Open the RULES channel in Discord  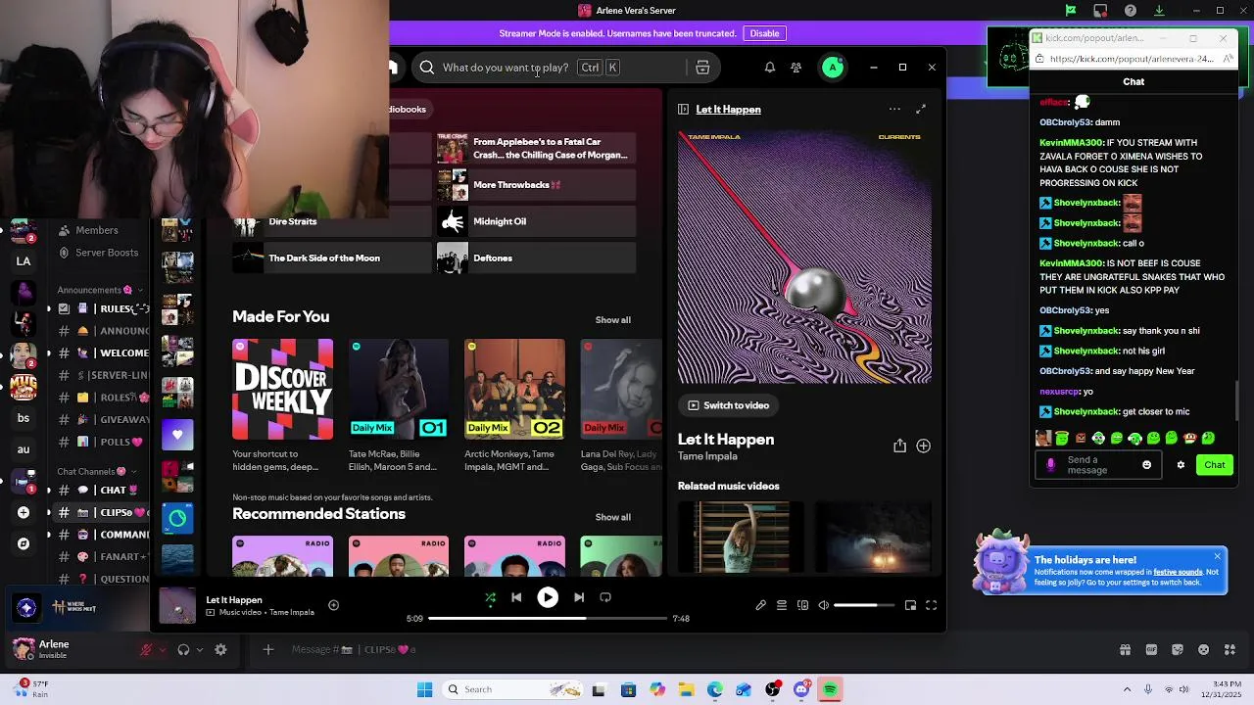point(103,308)
